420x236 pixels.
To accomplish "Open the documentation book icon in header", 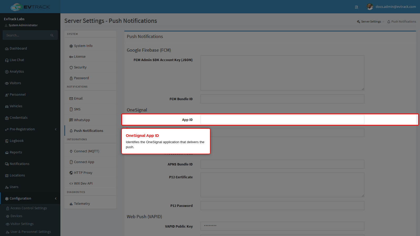I will coord(356,7).
